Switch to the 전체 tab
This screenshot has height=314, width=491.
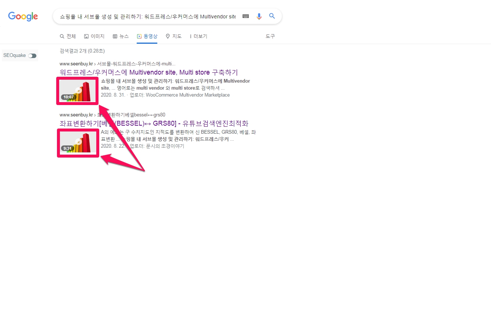point(68,36)
